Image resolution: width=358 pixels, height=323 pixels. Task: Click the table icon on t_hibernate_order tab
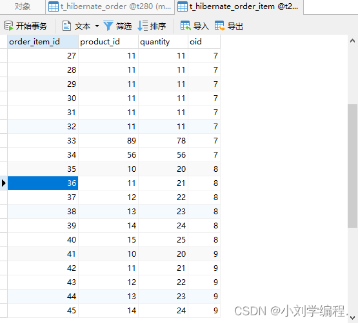[54, 6]
